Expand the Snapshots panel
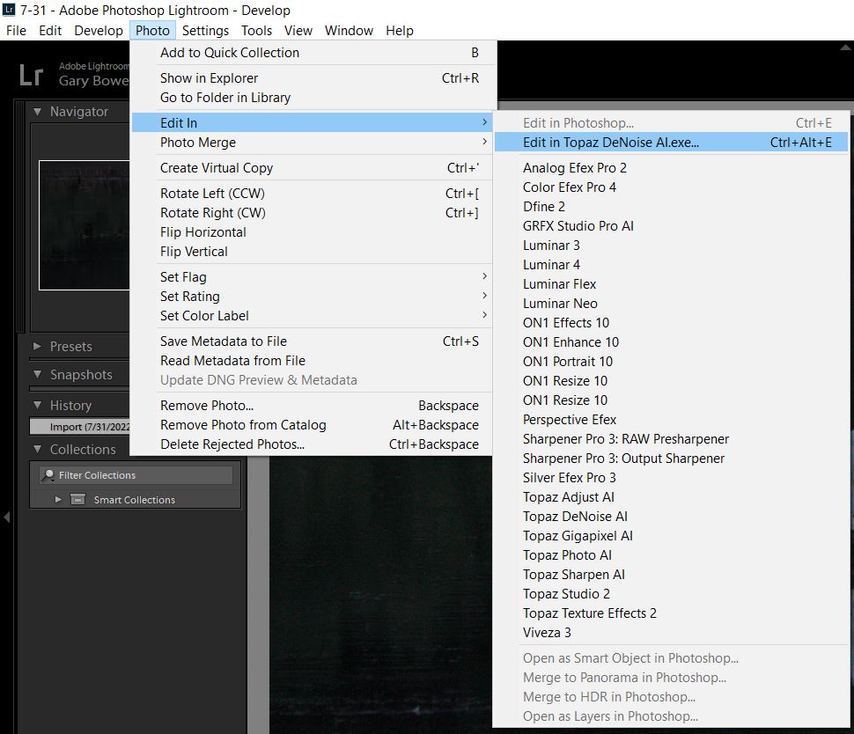Viewport: 854px width, 734px height. (37, 375)
